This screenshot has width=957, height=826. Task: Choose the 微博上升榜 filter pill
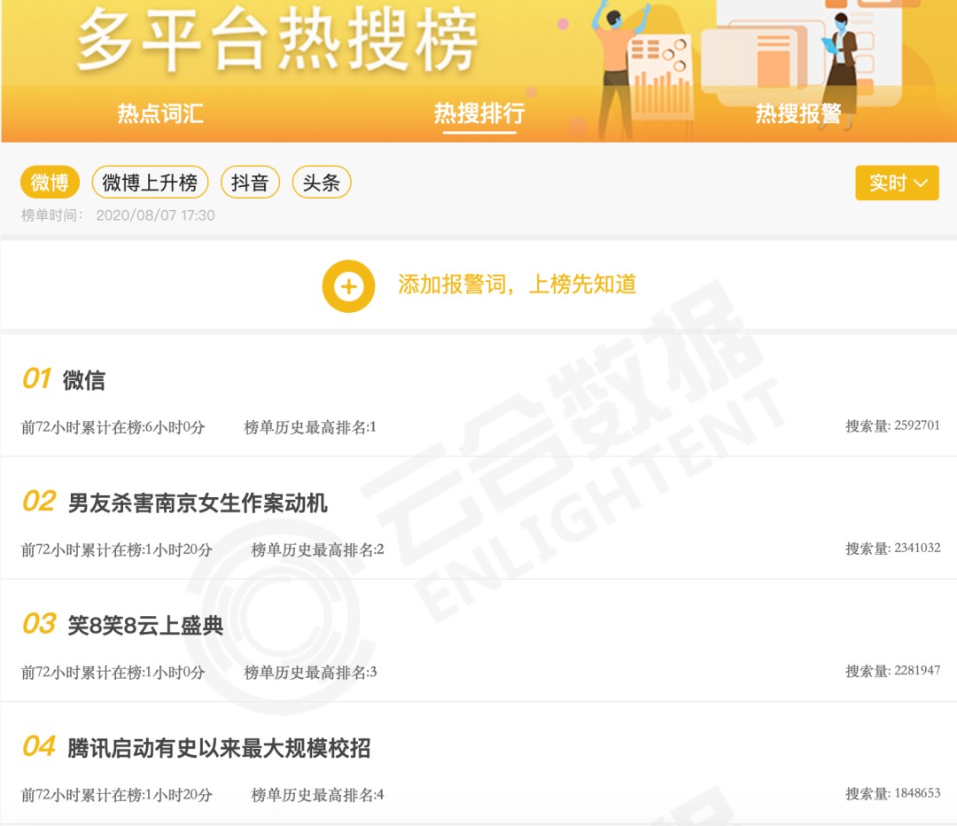[150, 182]
